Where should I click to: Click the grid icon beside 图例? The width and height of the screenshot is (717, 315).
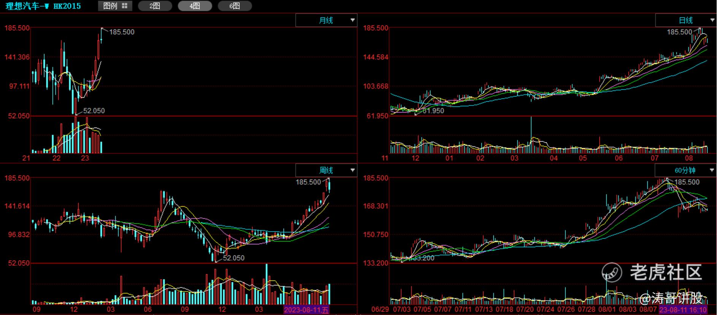tap(124, 6)
